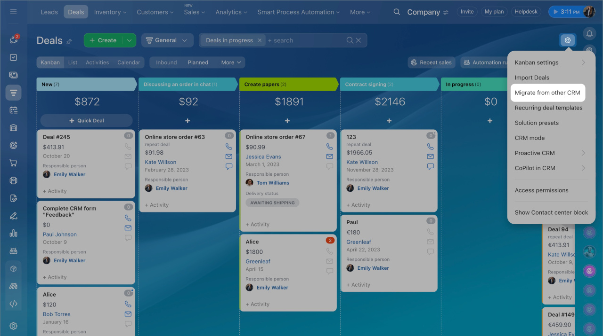The height and width of the screenshot is (336, 603).
Task: Switch to the List view tab
Action: pos(73,63)
